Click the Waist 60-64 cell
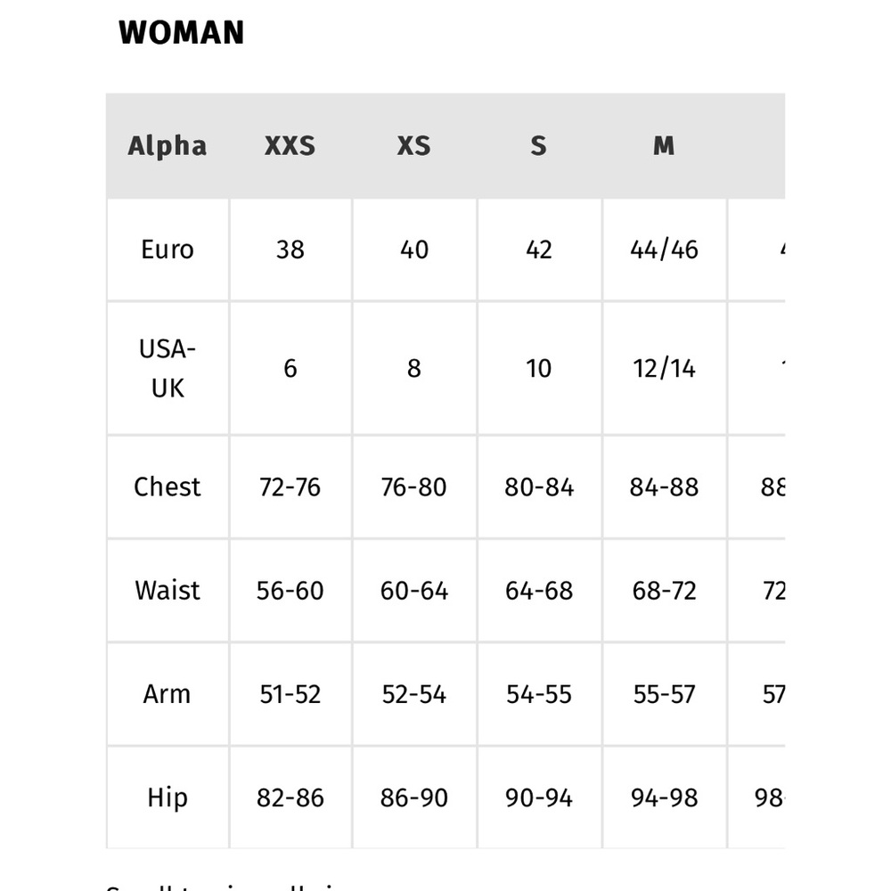Image resolution: width=891 pixels, height=891 pixels. pyautogui.click(x=414, y=591)
